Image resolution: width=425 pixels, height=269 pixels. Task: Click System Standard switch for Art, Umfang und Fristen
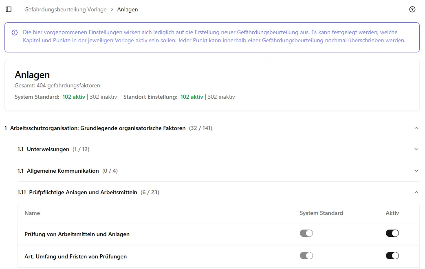pos(306,256)
